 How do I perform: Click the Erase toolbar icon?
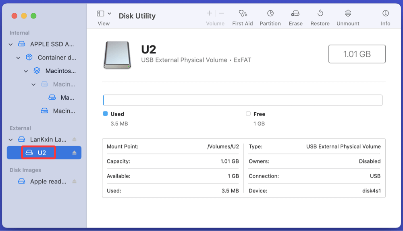295,14
